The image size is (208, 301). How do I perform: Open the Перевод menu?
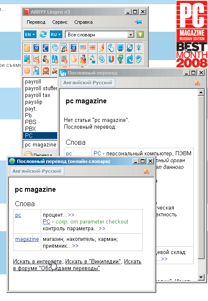[x=36, y=22]
